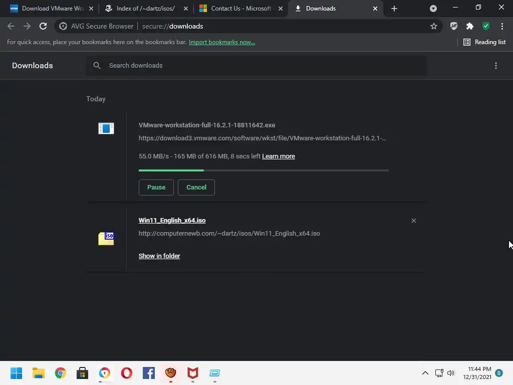513x385 pixels.
Task: Launch Opera browser from the taskbar
Action: click(x=127, y=373)
